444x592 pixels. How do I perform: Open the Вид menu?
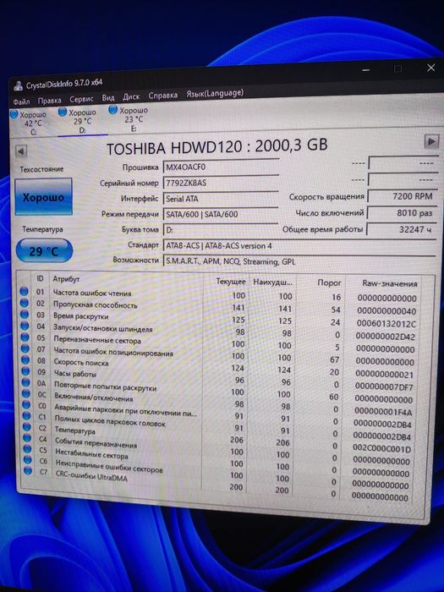coord(108,98)
